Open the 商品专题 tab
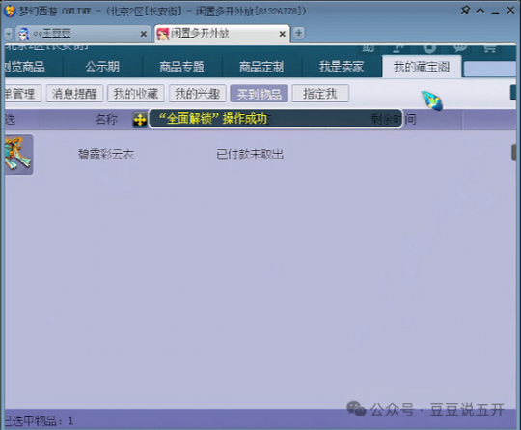This screenshot has height=430, width=521. coord(182,67)
